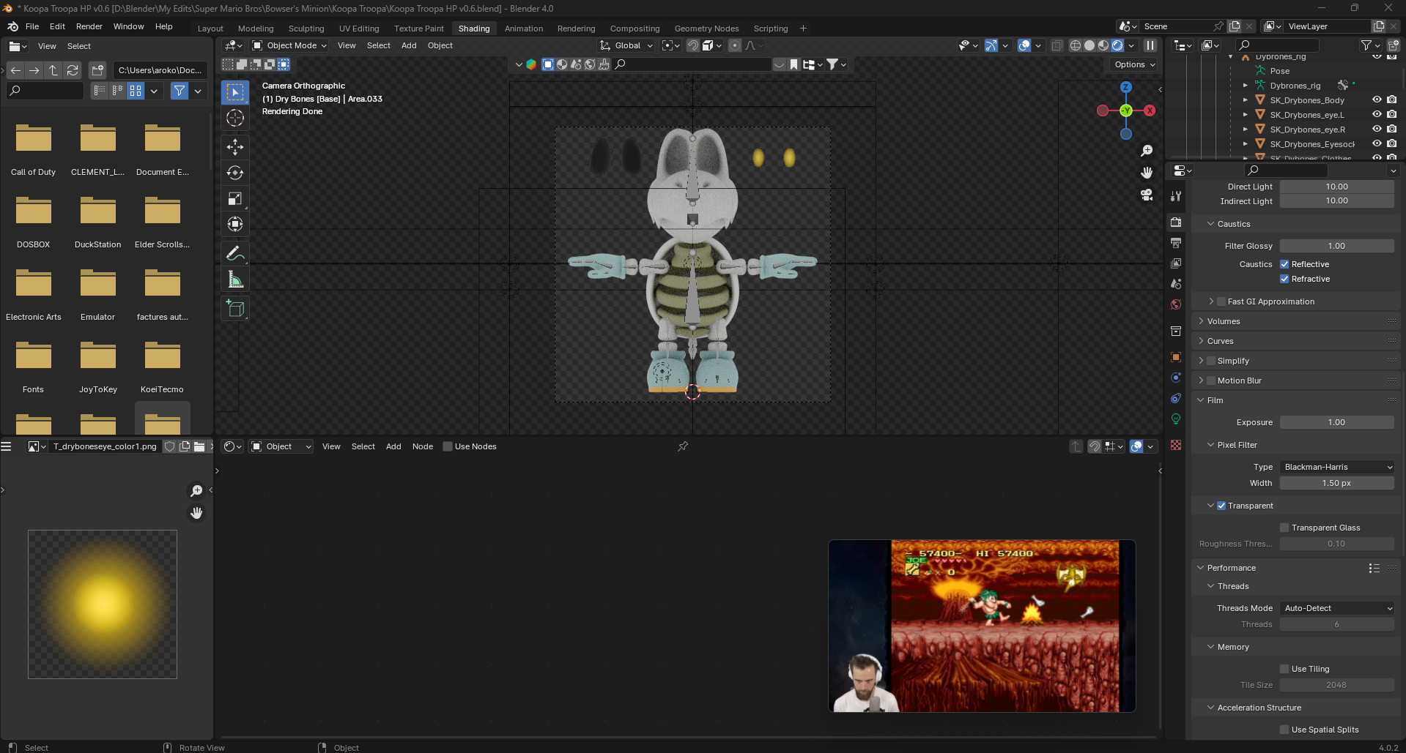Activate the Cursor tool
The image size is (1406, 753).
(235, 118)
